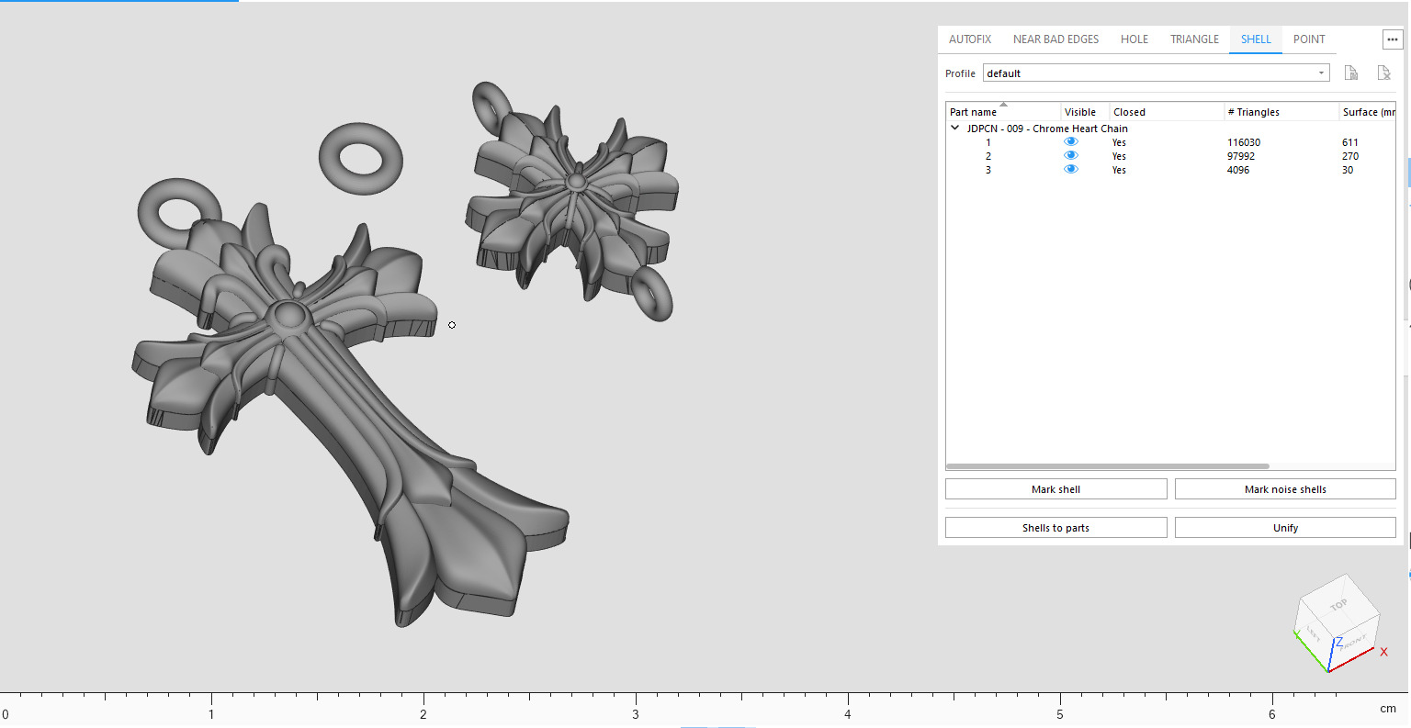Click the LEFT face of view cube
The height and width of the screenshot is (728, 1411).
coord(1313,633)
